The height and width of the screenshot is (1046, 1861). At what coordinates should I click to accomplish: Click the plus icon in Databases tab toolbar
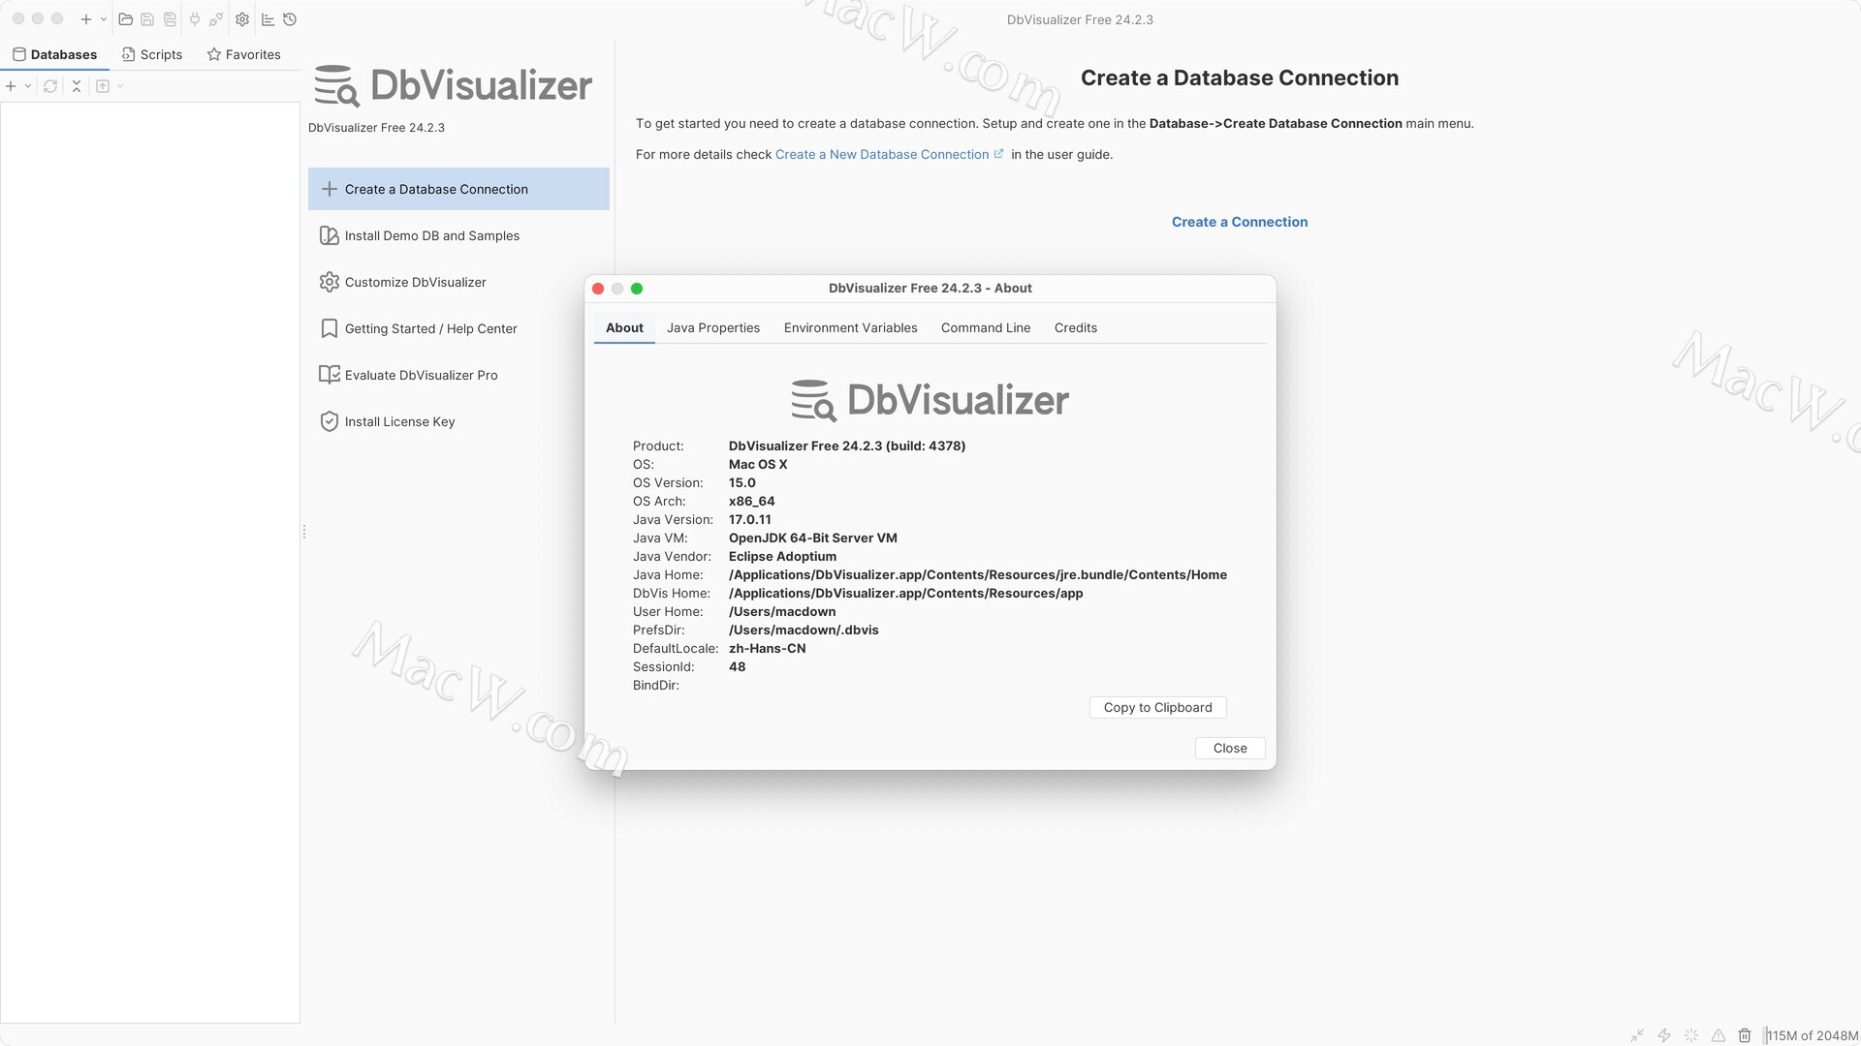click(x=11, y=86)
